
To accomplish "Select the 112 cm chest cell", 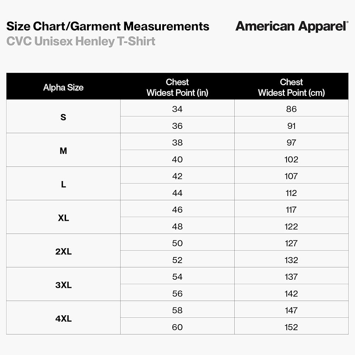I will click(x=291, y=193).
